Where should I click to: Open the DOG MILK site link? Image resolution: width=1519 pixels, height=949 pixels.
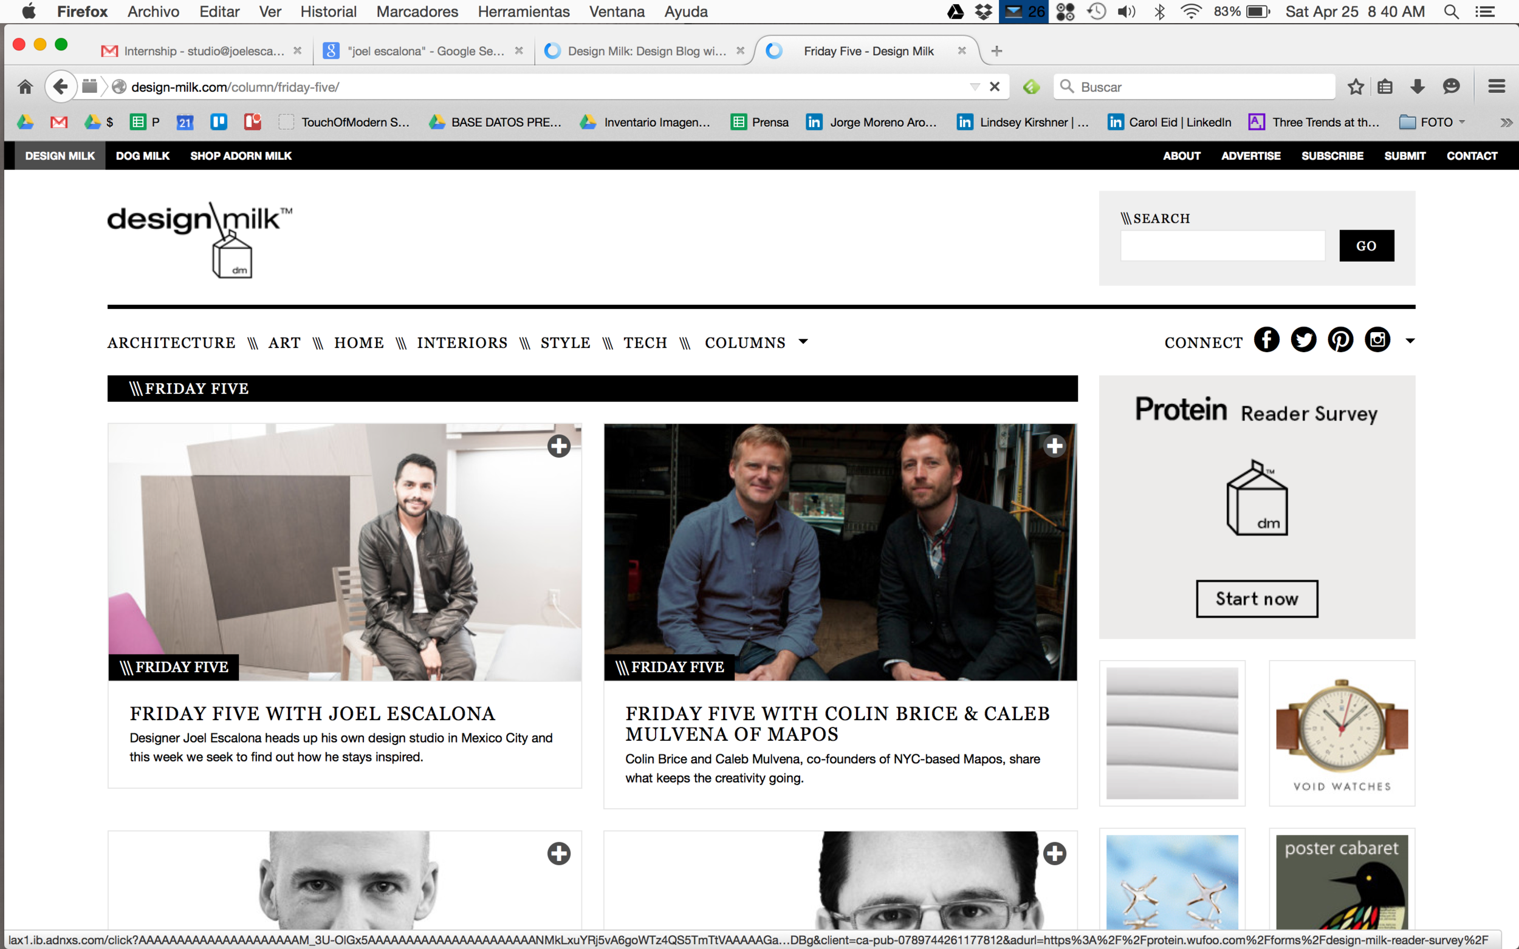coord(143,155)
